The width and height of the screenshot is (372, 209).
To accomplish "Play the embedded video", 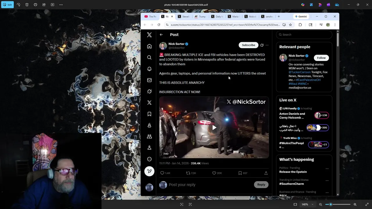I will click(214, 127).
